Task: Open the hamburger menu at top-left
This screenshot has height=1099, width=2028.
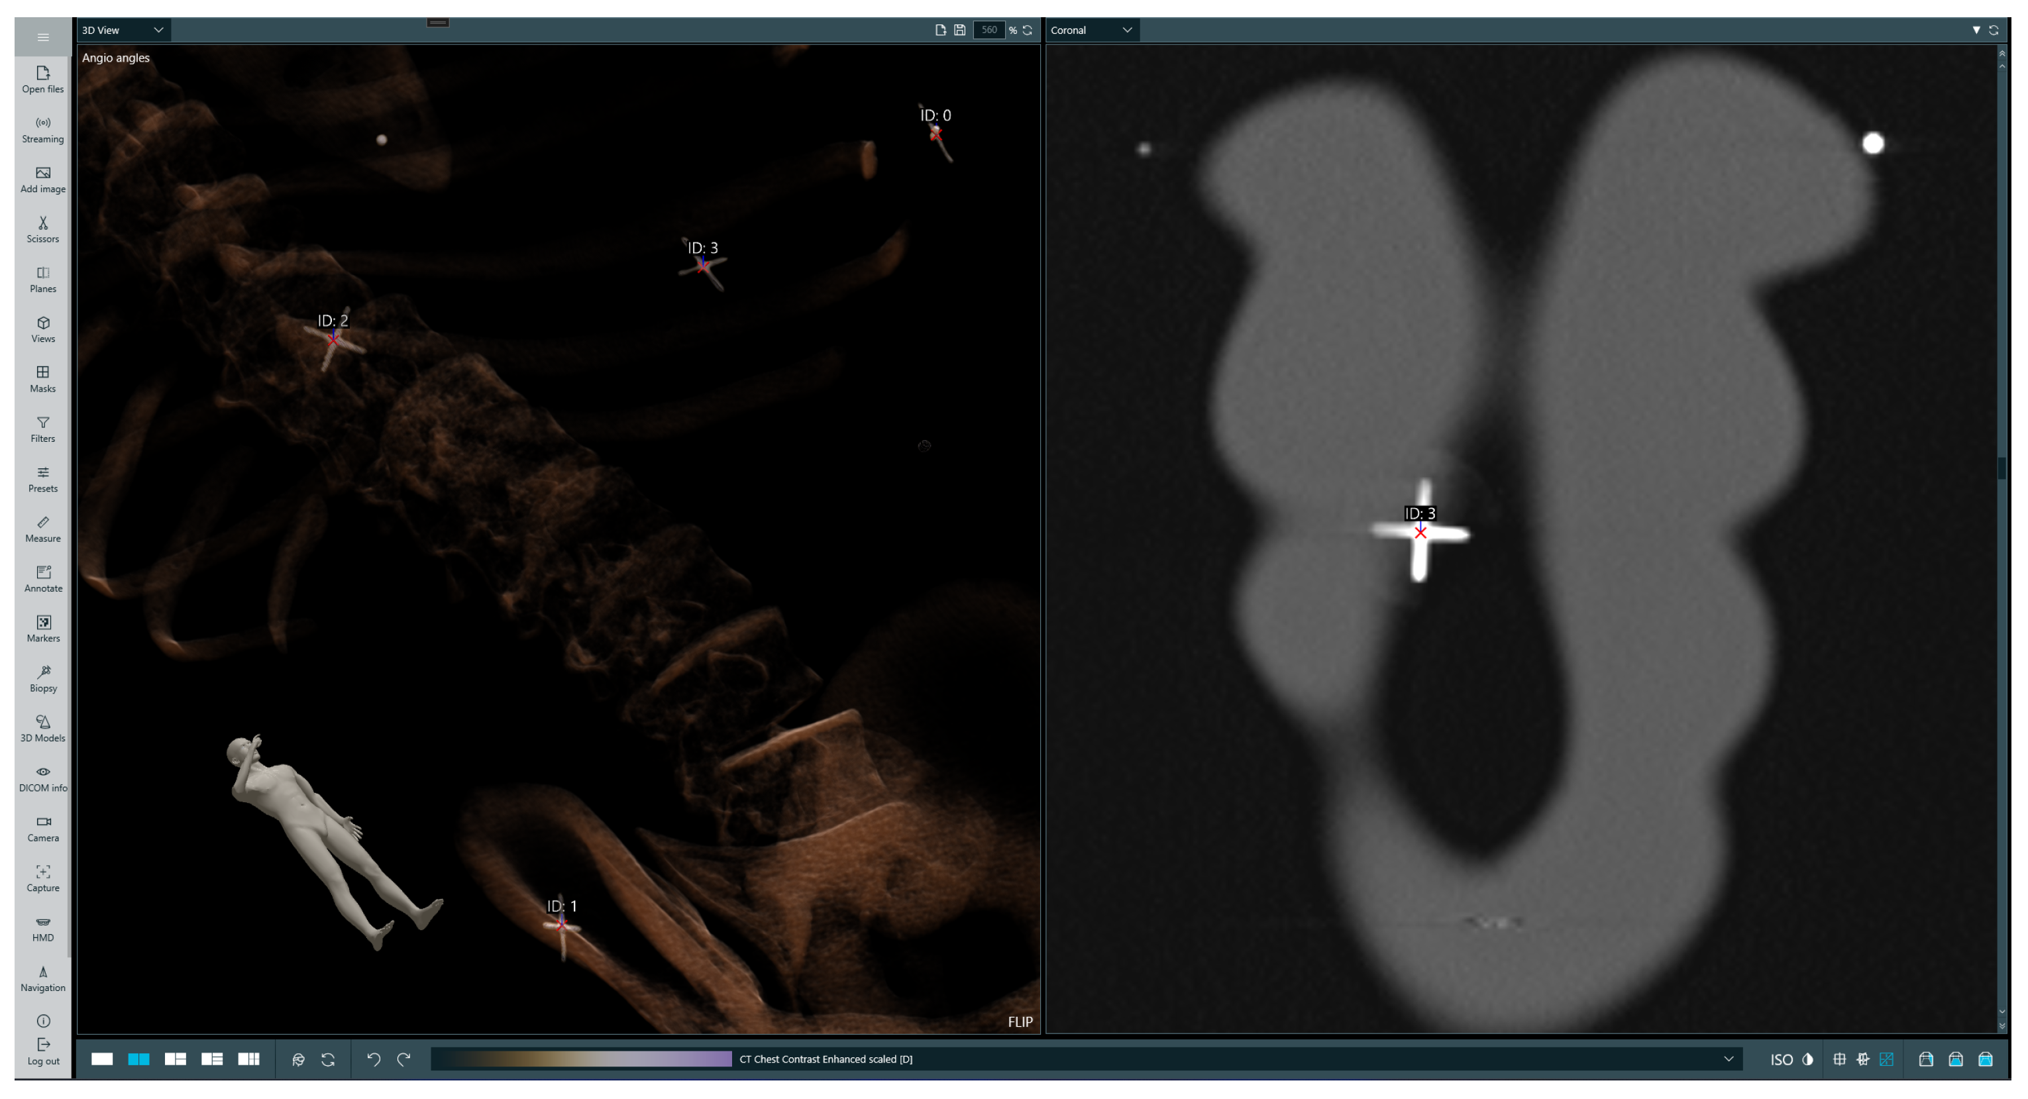Action: tap(42, 37)
